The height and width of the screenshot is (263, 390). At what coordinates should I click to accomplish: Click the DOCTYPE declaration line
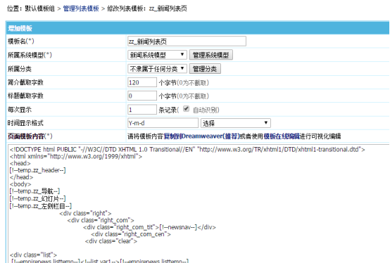coord(187,150)
